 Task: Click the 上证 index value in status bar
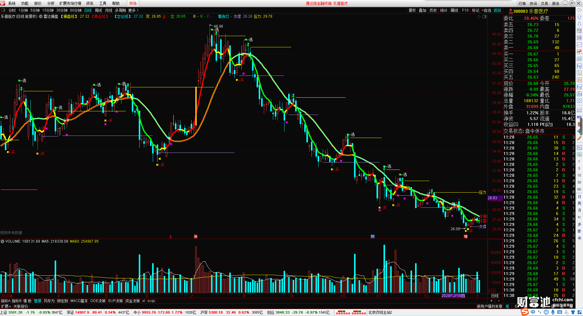coord(15,312)
